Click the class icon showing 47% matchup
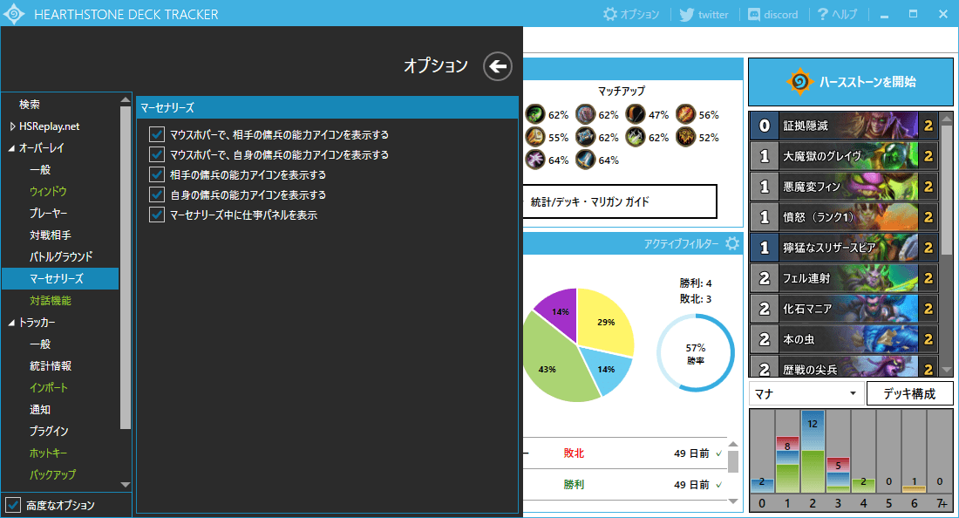959x518 pixels. click(x=636, y=113)
